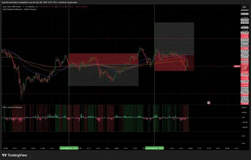This screenshot has height=160, width=251.
Task: Click the 10:30 time axis label
Action: tap(24, 148)
